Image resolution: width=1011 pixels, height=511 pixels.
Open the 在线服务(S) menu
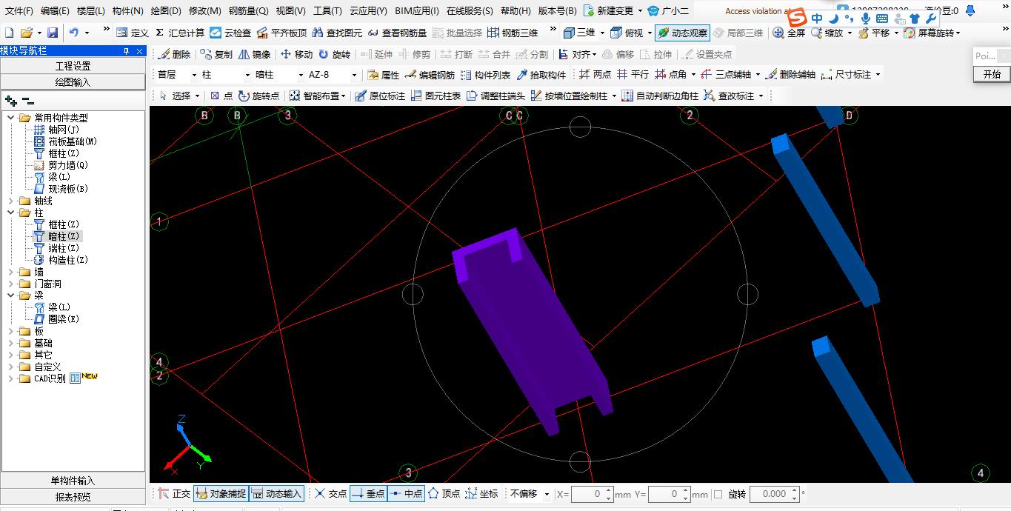tap(470, 11)
